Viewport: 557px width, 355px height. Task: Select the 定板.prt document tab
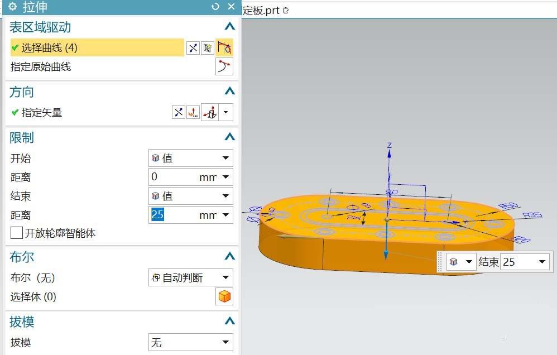262,9
